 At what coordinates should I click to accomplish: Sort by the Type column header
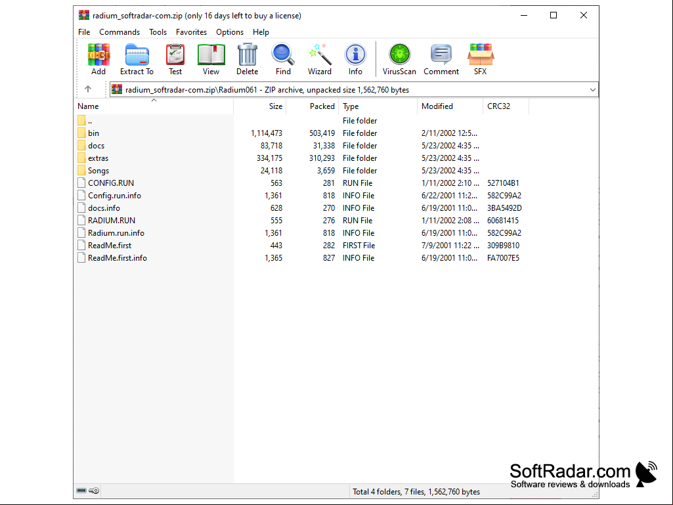click(378, 106)
